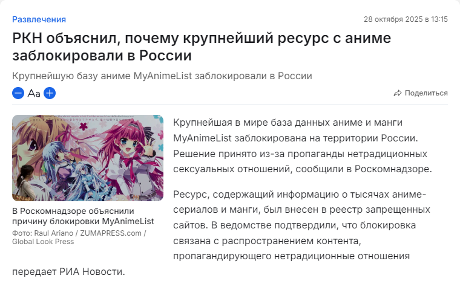Open the Развлечения category link

click(x=39, y=19)
